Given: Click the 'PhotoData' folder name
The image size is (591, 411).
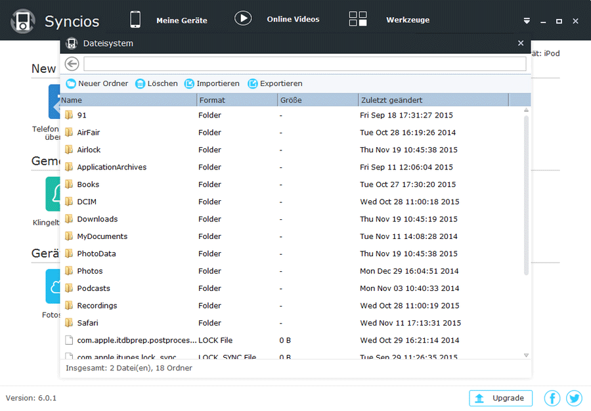Looking at the screenshot, I should coord(96,254).
